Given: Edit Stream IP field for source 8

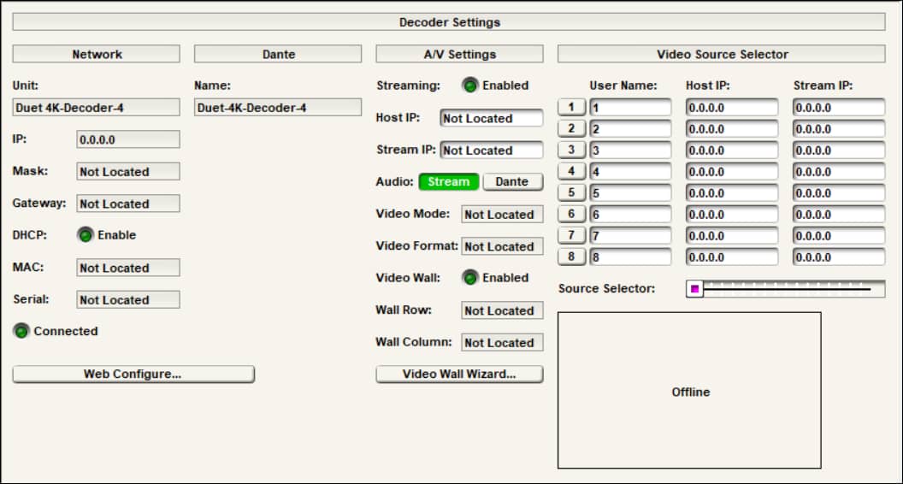Looking at the screenshot, I should point(839,257).
